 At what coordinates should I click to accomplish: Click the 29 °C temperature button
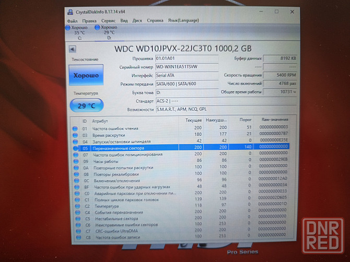pos(87,105)
